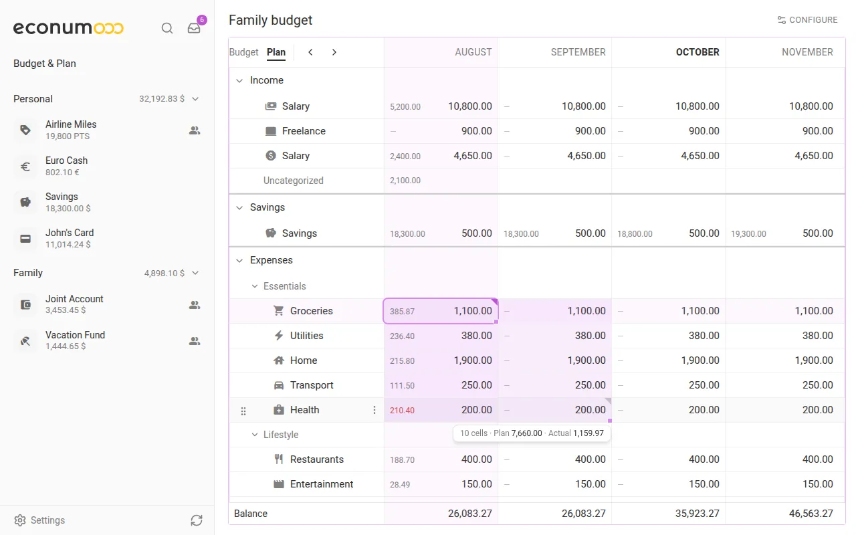Click shared-users icon next to Joint Account

195,305
